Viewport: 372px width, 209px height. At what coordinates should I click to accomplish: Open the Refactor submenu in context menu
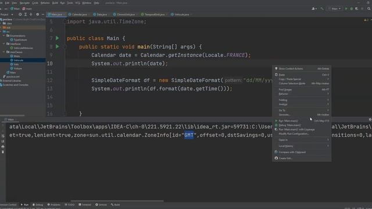(302, 94)
